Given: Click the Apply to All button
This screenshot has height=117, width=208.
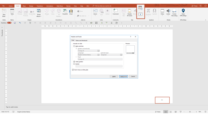Looking at the screenshot, I should click(x=123, y=76).
